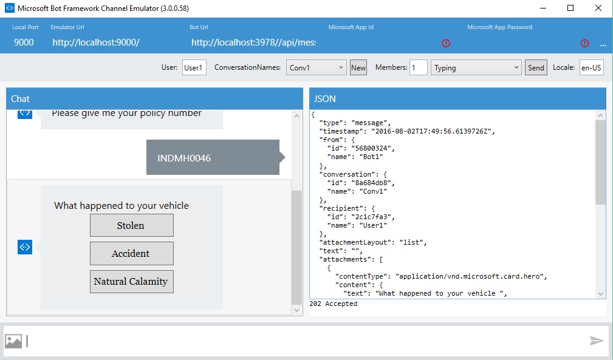The image size is (613, 360).
Task: Click the paper plane send message icon
Action: (x=597, y=341)
